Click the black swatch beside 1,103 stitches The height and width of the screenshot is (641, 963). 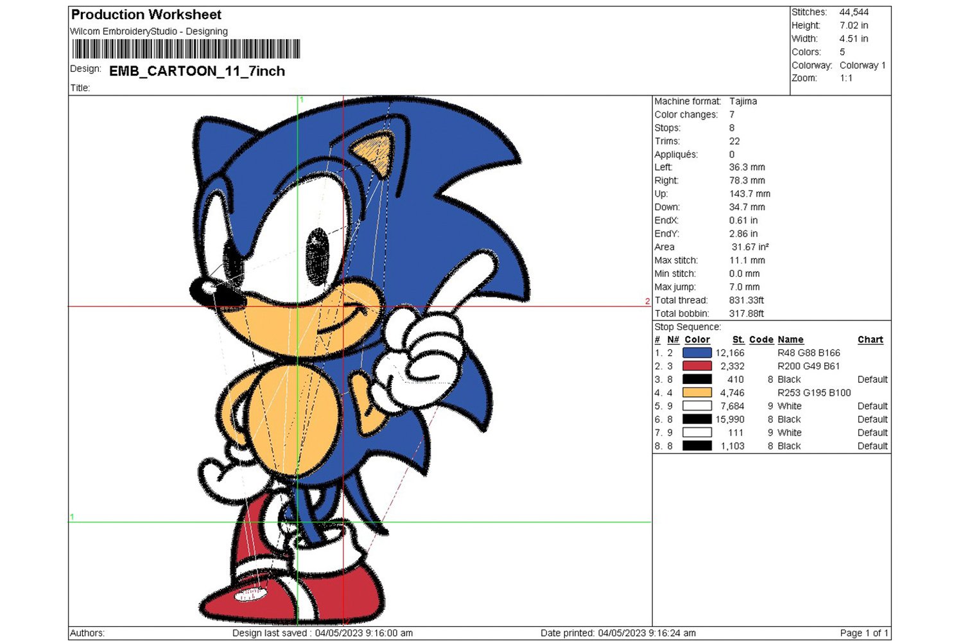697,446
